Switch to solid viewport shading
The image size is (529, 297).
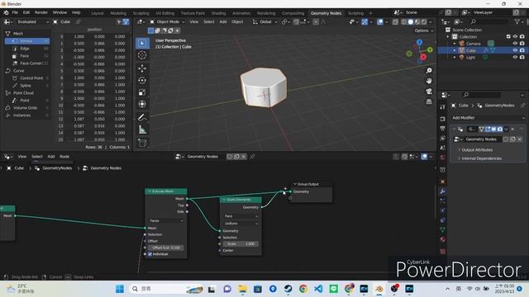[x=411, y=22]
